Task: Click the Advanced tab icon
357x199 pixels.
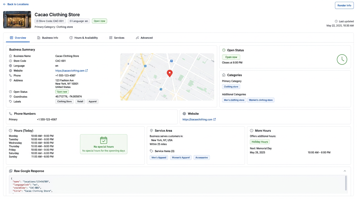Action: pyautogui.click(x=137, y=38)
